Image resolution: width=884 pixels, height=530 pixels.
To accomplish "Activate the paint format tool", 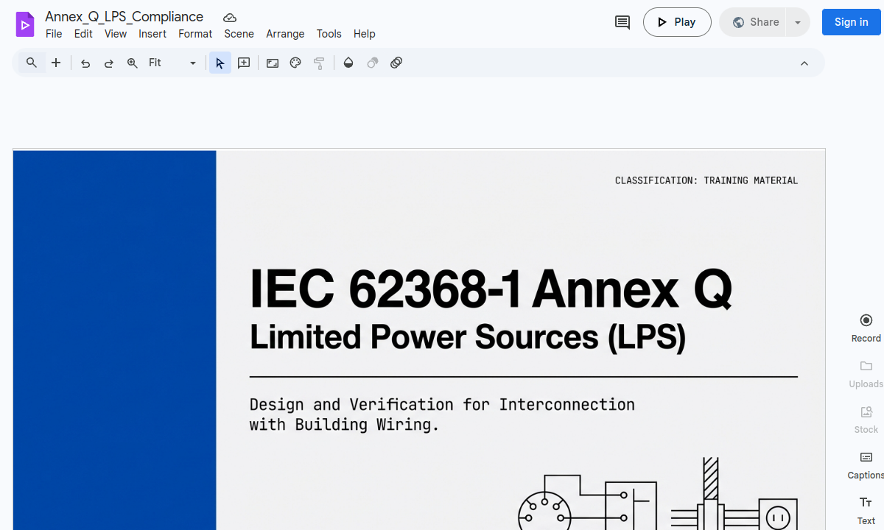I will (319, 63).
